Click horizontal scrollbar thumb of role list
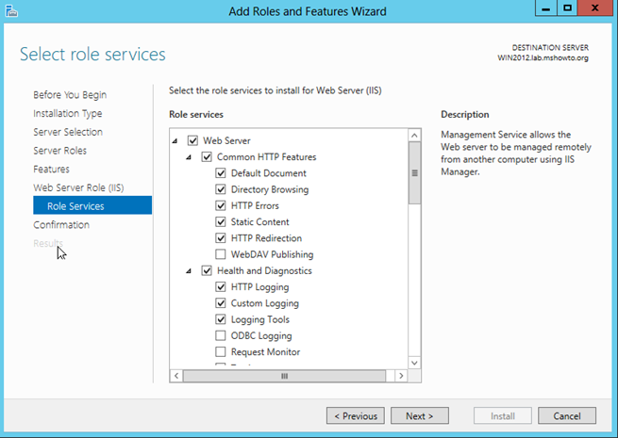Viewport: 618px width, 438px height. 284,376
